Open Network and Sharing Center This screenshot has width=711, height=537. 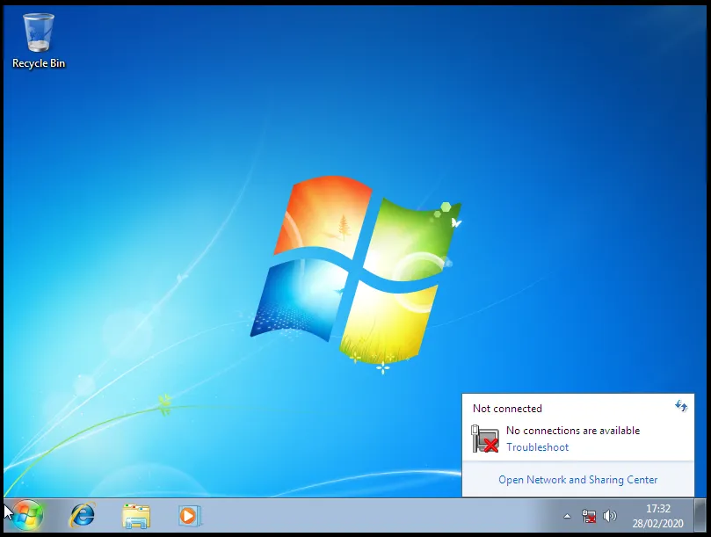pos(577,479)
